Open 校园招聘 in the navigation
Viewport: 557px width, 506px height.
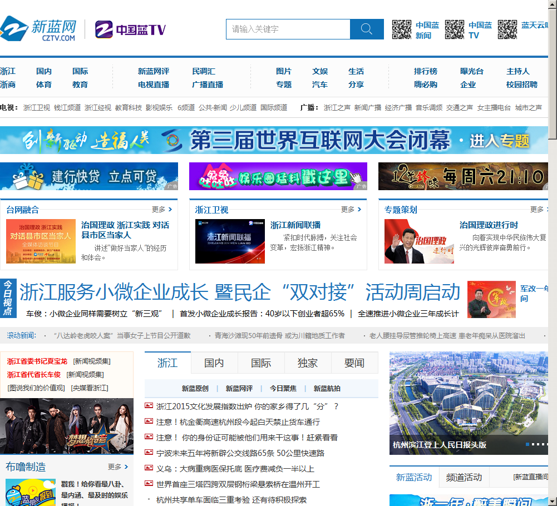[522, 85]
